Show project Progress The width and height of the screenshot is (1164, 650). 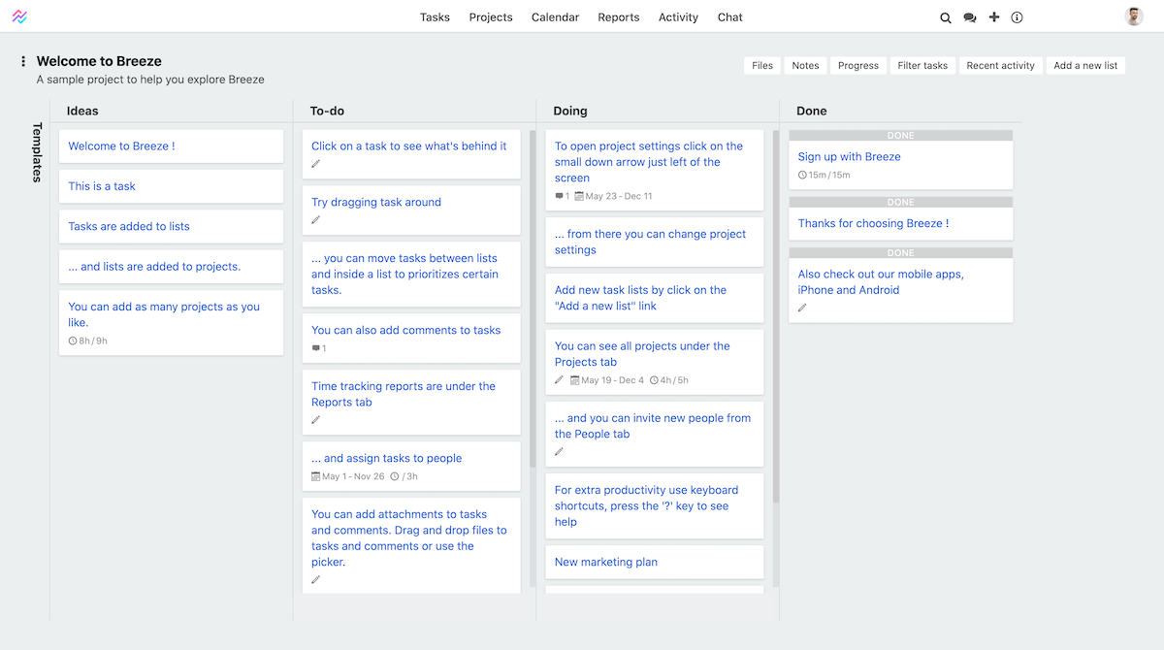(x=858, y=65)
